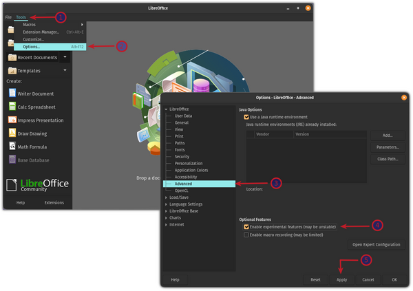Expand the Language Settings tree section

tap(166, 204)
